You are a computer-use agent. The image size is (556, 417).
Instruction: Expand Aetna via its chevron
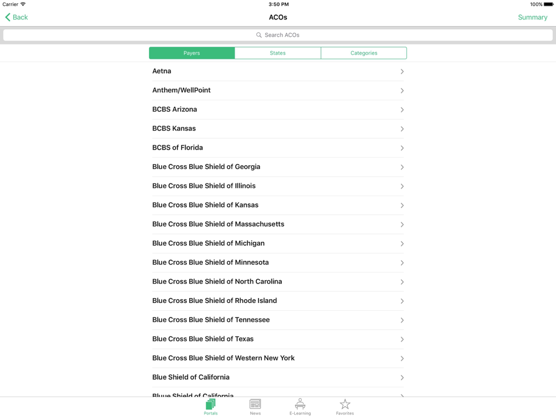click(402, 72)
